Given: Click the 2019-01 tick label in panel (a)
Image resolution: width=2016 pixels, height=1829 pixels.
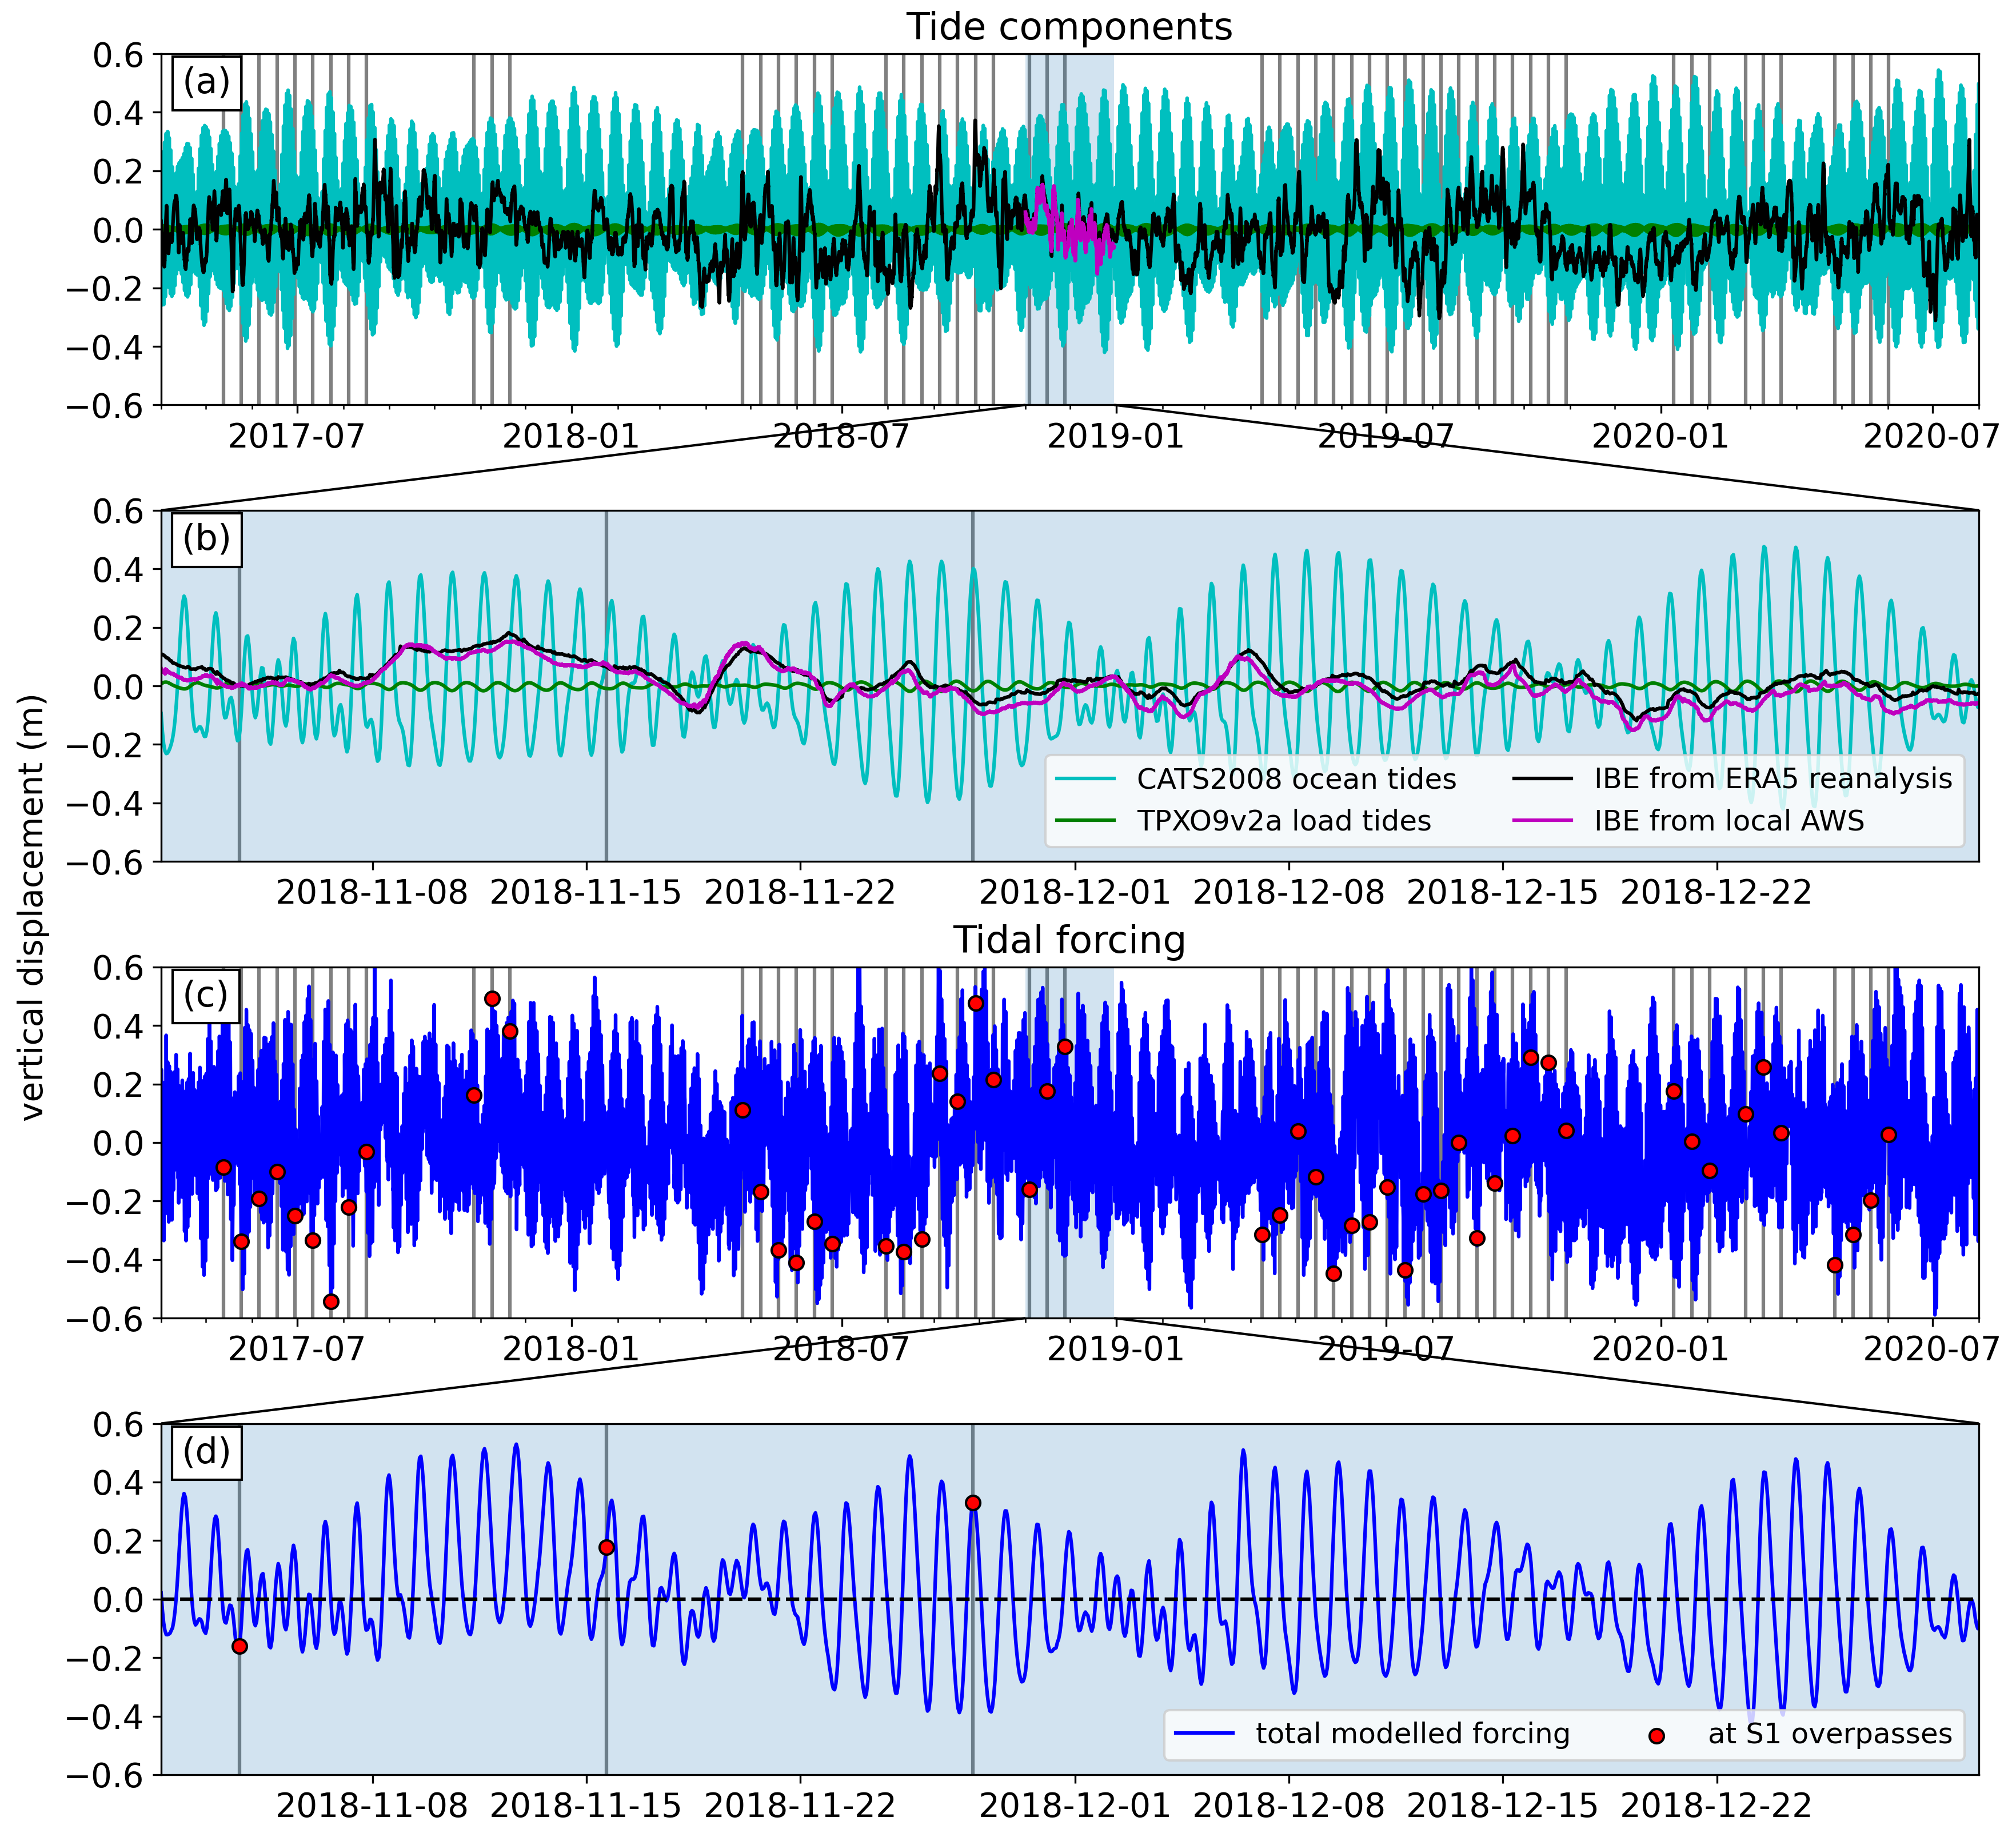Looking at the screenshot, I should pos(1115,437).
